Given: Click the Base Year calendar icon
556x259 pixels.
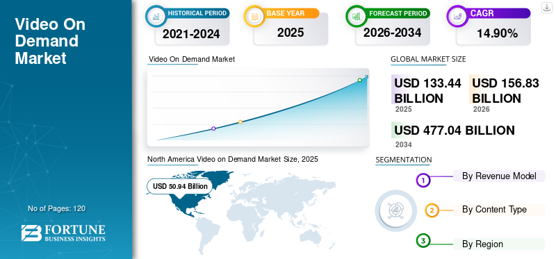Looking at the screenshot, I should (254, 16).
